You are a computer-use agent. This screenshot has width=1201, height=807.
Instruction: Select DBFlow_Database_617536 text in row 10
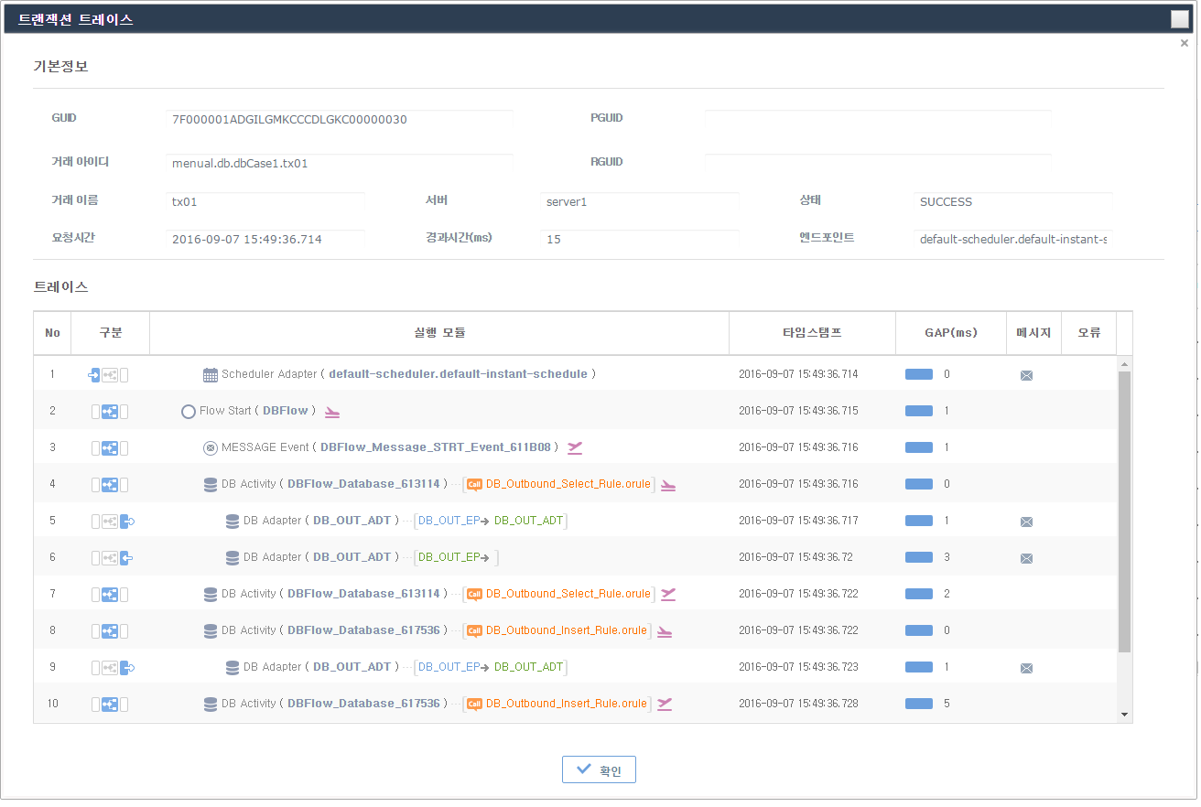(x=363, y=704)
